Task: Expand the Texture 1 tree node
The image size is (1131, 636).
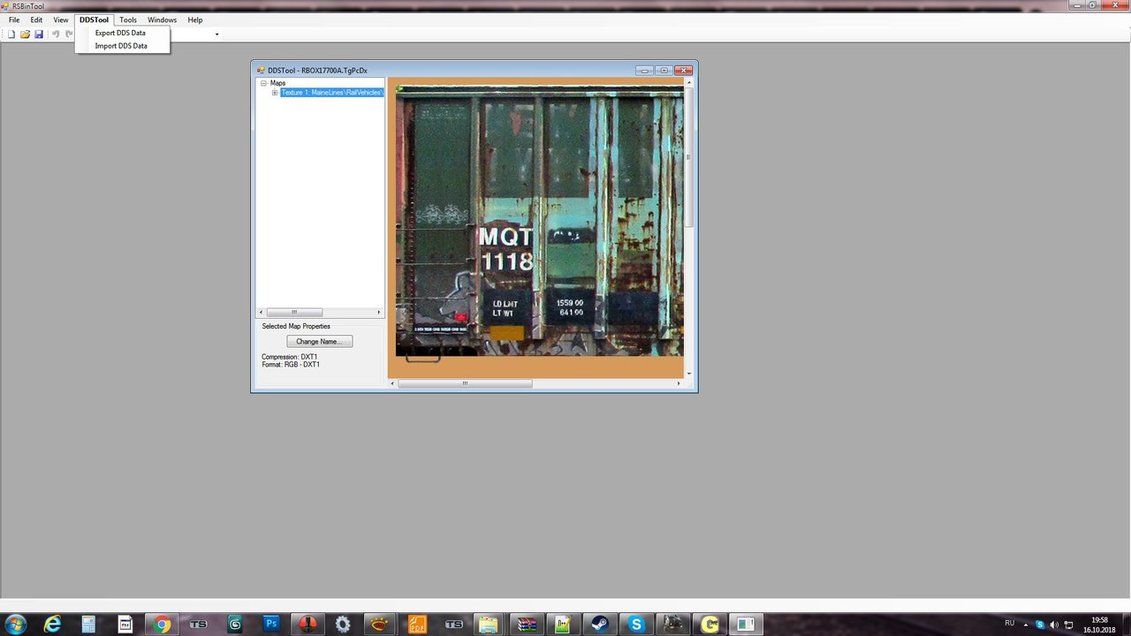Action: 275,93
